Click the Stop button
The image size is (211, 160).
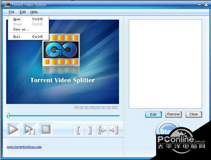[46, 129]
